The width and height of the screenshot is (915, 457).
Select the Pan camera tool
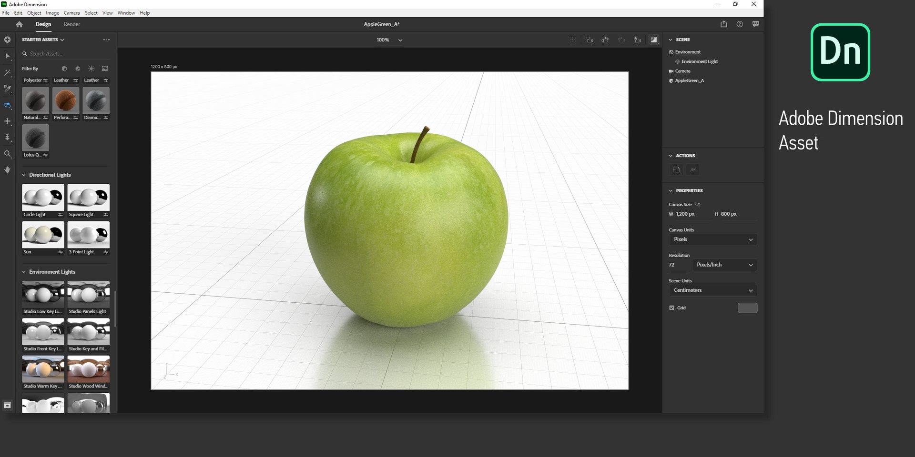point(7,121)
